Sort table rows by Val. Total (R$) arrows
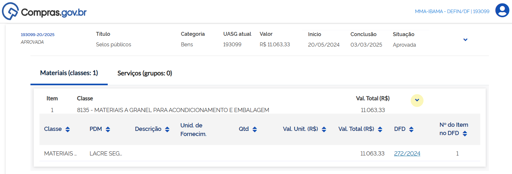Screen dimensions: 512x174 pos(380,129)
